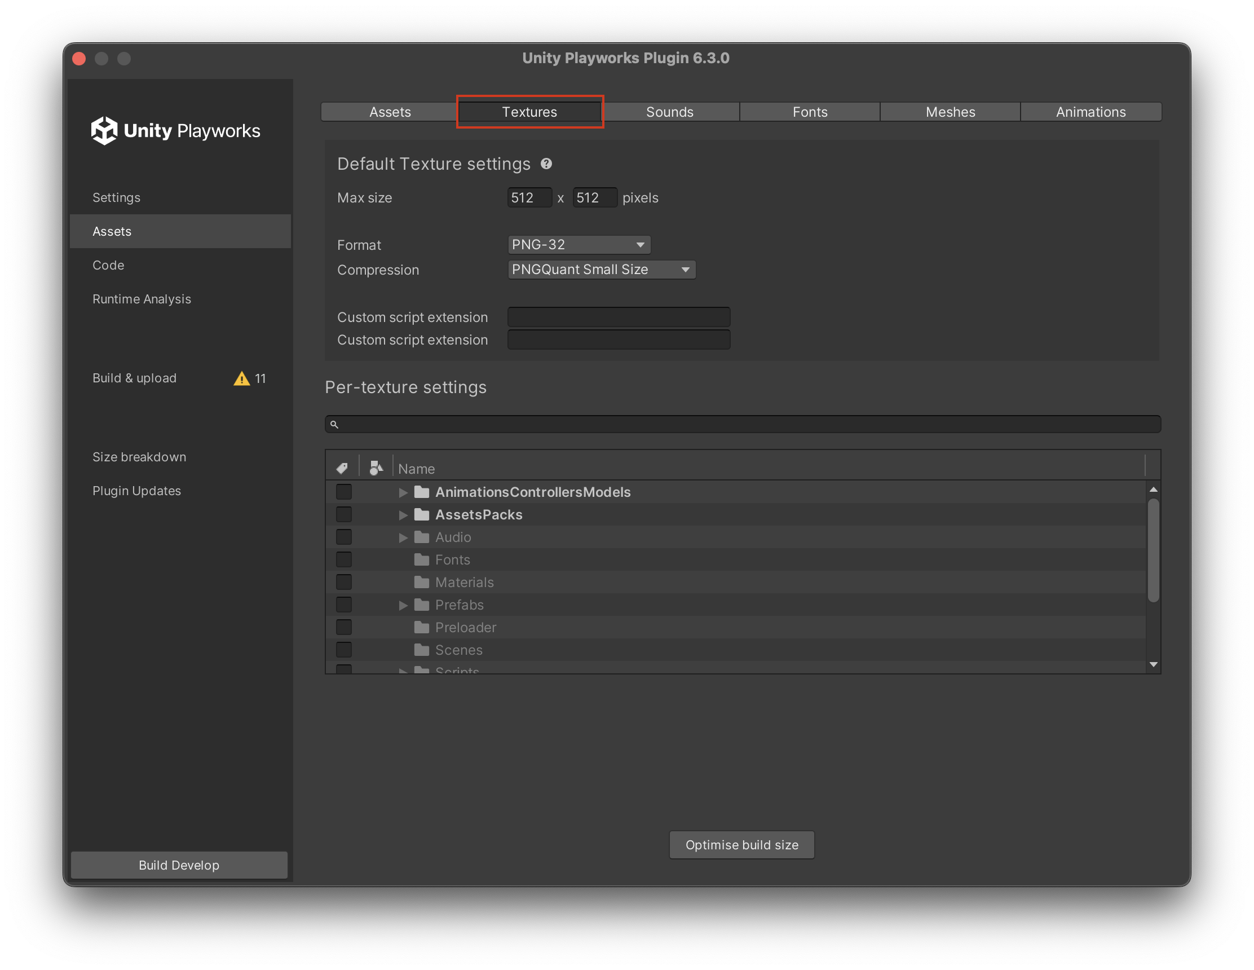This screenshot has width=1254, height=970.
Task: Click the Materials folder icon
Action: tap(422, 583)
